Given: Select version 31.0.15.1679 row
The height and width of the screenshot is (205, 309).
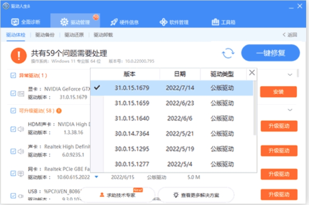Looking at the screenshot, I should [x=172, y=88].
